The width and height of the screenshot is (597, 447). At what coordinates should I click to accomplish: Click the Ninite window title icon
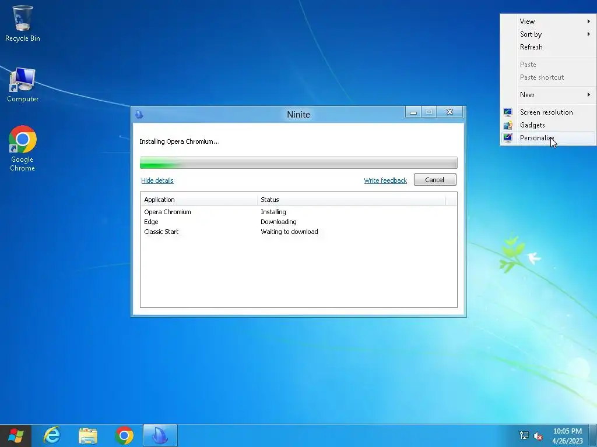139,115
